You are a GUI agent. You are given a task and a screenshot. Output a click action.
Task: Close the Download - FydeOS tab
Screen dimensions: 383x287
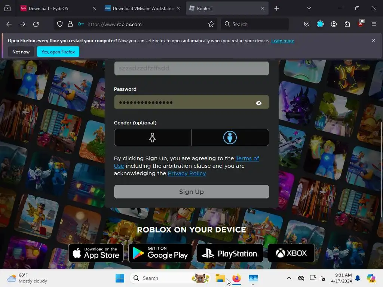94,8
